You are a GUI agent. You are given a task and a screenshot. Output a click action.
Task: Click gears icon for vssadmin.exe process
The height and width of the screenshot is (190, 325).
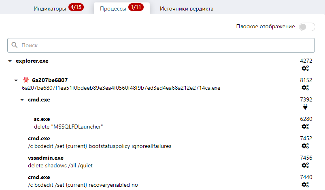305,165
